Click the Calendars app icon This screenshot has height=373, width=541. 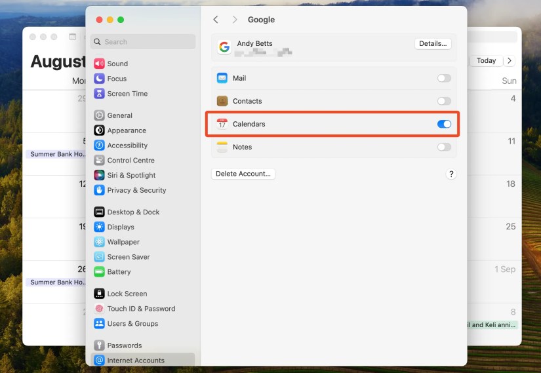222,124
